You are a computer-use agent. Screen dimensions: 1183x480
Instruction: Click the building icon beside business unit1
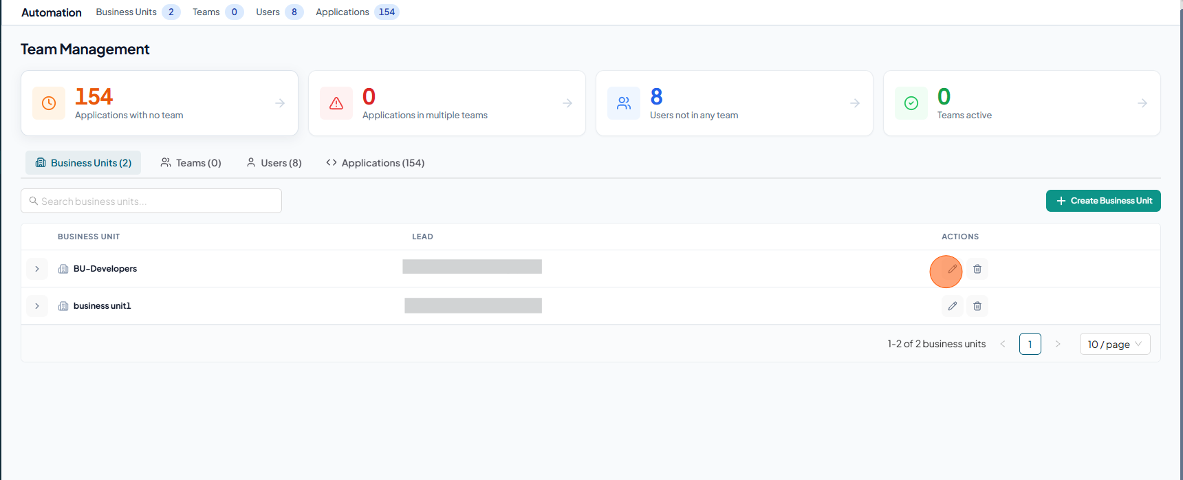click(63, 306)
